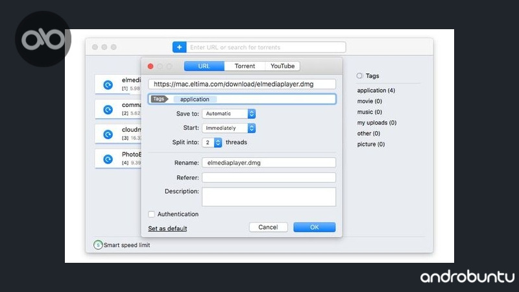This screenshot has height=292, width=519.
Task: Click the application tag token
Action: point(195,99)
